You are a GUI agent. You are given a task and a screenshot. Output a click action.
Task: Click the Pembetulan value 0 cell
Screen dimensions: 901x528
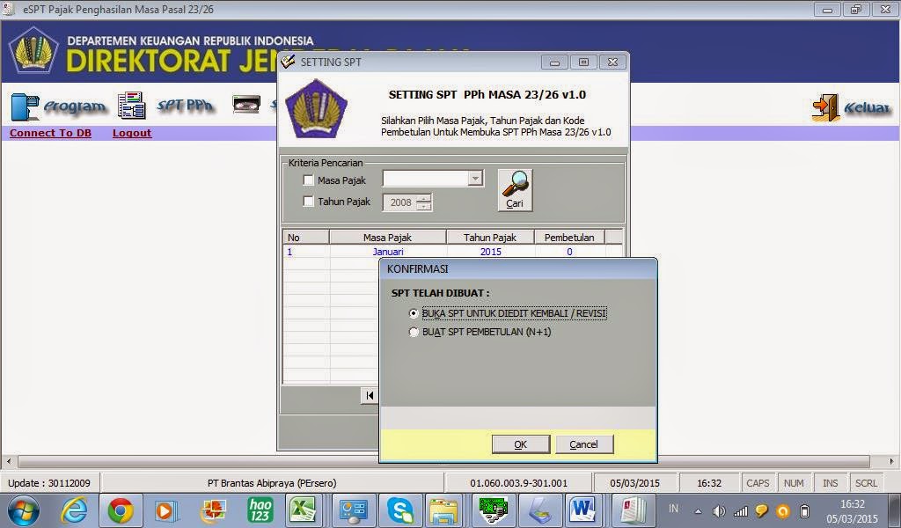569,252
